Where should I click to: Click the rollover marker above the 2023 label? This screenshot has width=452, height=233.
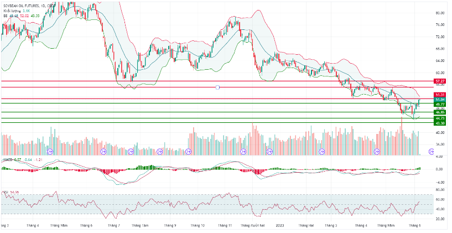pos(269,151)
